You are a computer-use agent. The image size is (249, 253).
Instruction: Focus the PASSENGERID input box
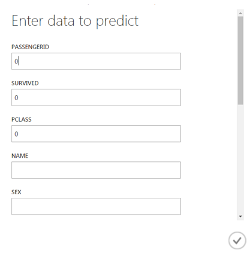coord(96,61)
